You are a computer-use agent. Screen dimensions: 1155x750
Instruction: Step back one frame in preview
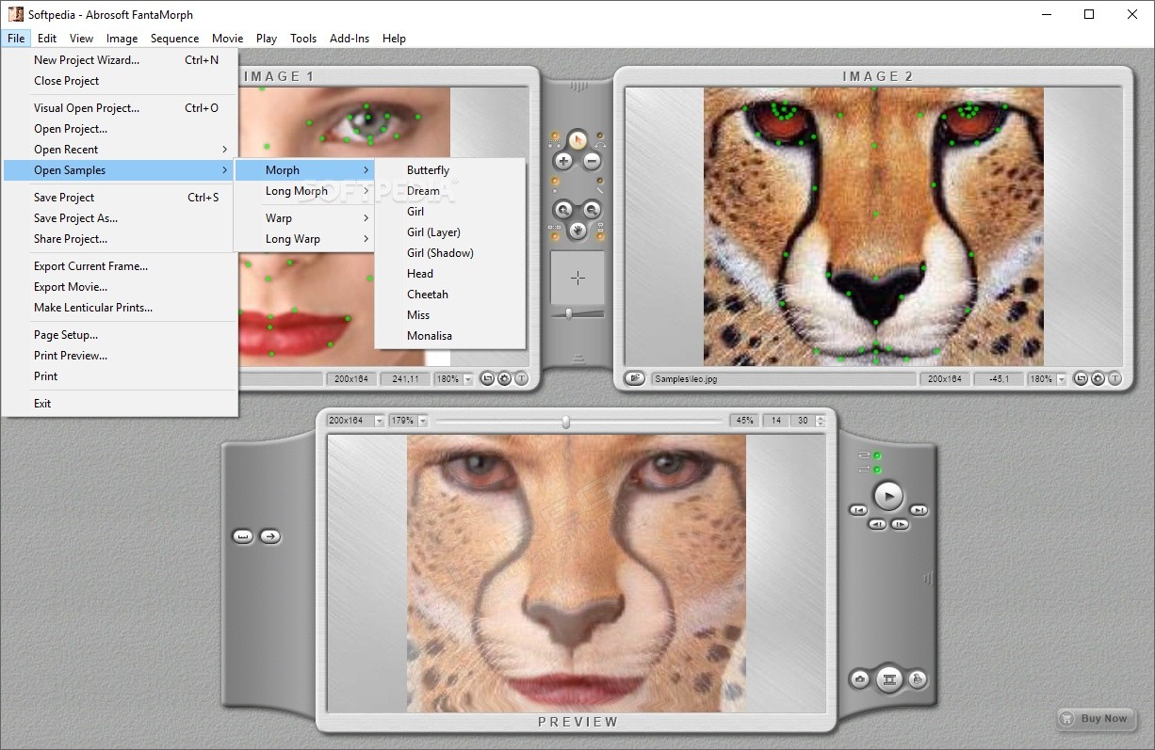tap(877, 524)
